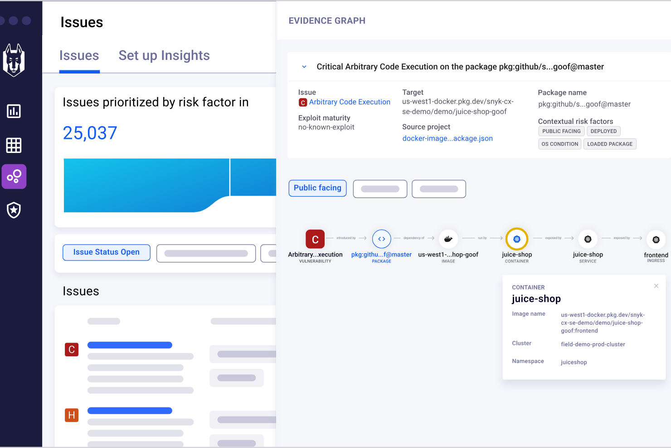Click the juiceshop namespace value
Screen dimensions: 671x448
coord(574,362)
